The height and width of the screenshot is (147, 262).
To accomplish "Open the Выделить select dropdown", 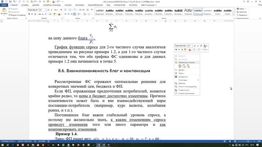I will click(242, 15).
